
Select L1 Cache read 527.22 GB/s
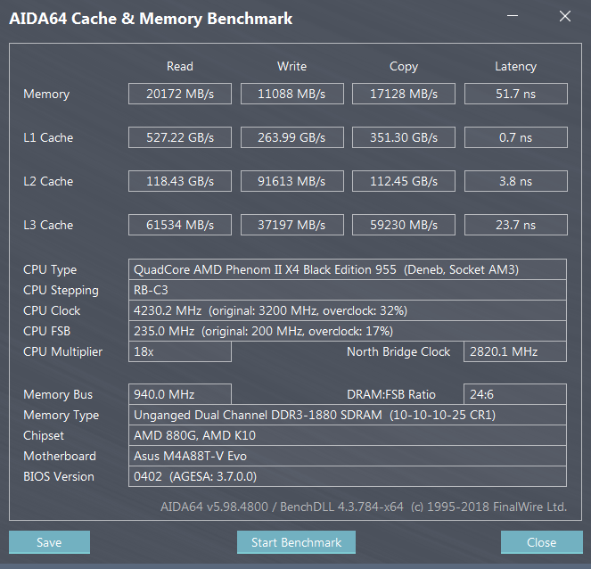tap(180, 137)
